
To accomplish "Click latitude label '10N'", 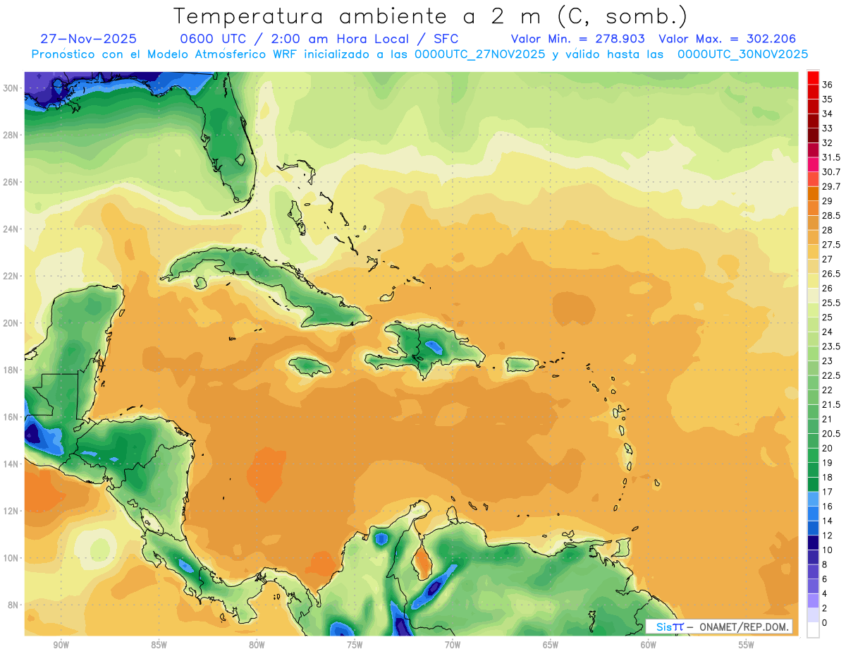I will coord(12,558).
